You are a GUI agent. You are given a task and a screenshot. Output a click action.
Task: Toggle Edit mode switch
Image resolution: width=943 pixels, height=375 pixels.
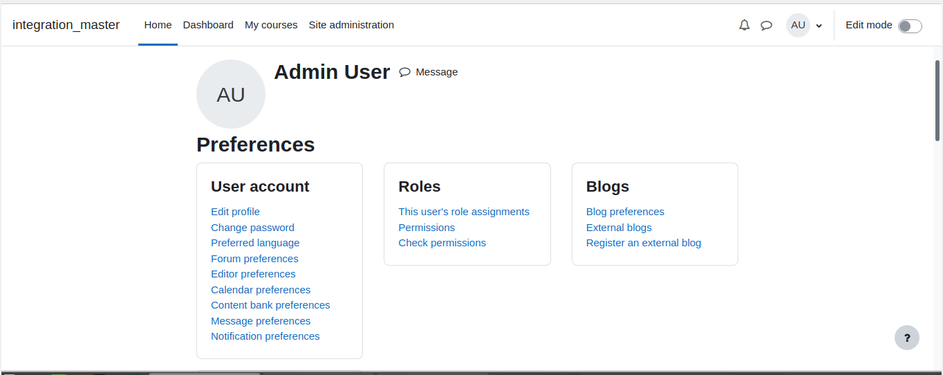tap(910, 26)
